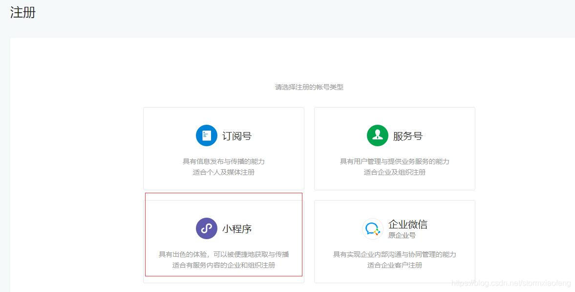
Task: Select the 小程序 account type title
Action: coord(237,229)
